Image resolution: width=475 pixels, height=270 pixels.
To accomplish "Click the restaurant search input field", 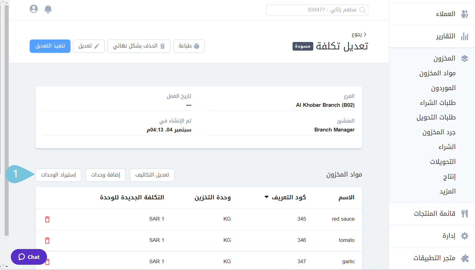I will (317, 10).
